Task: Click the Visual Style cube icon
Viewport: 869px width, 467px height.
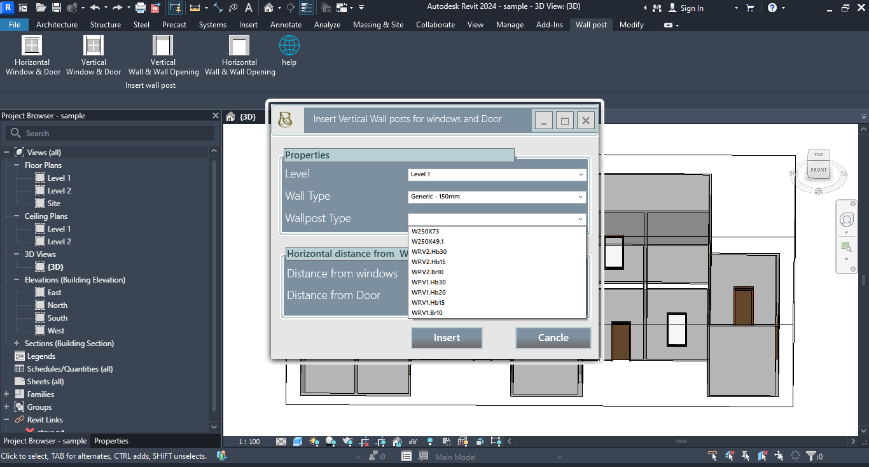Action: (298, 442)
